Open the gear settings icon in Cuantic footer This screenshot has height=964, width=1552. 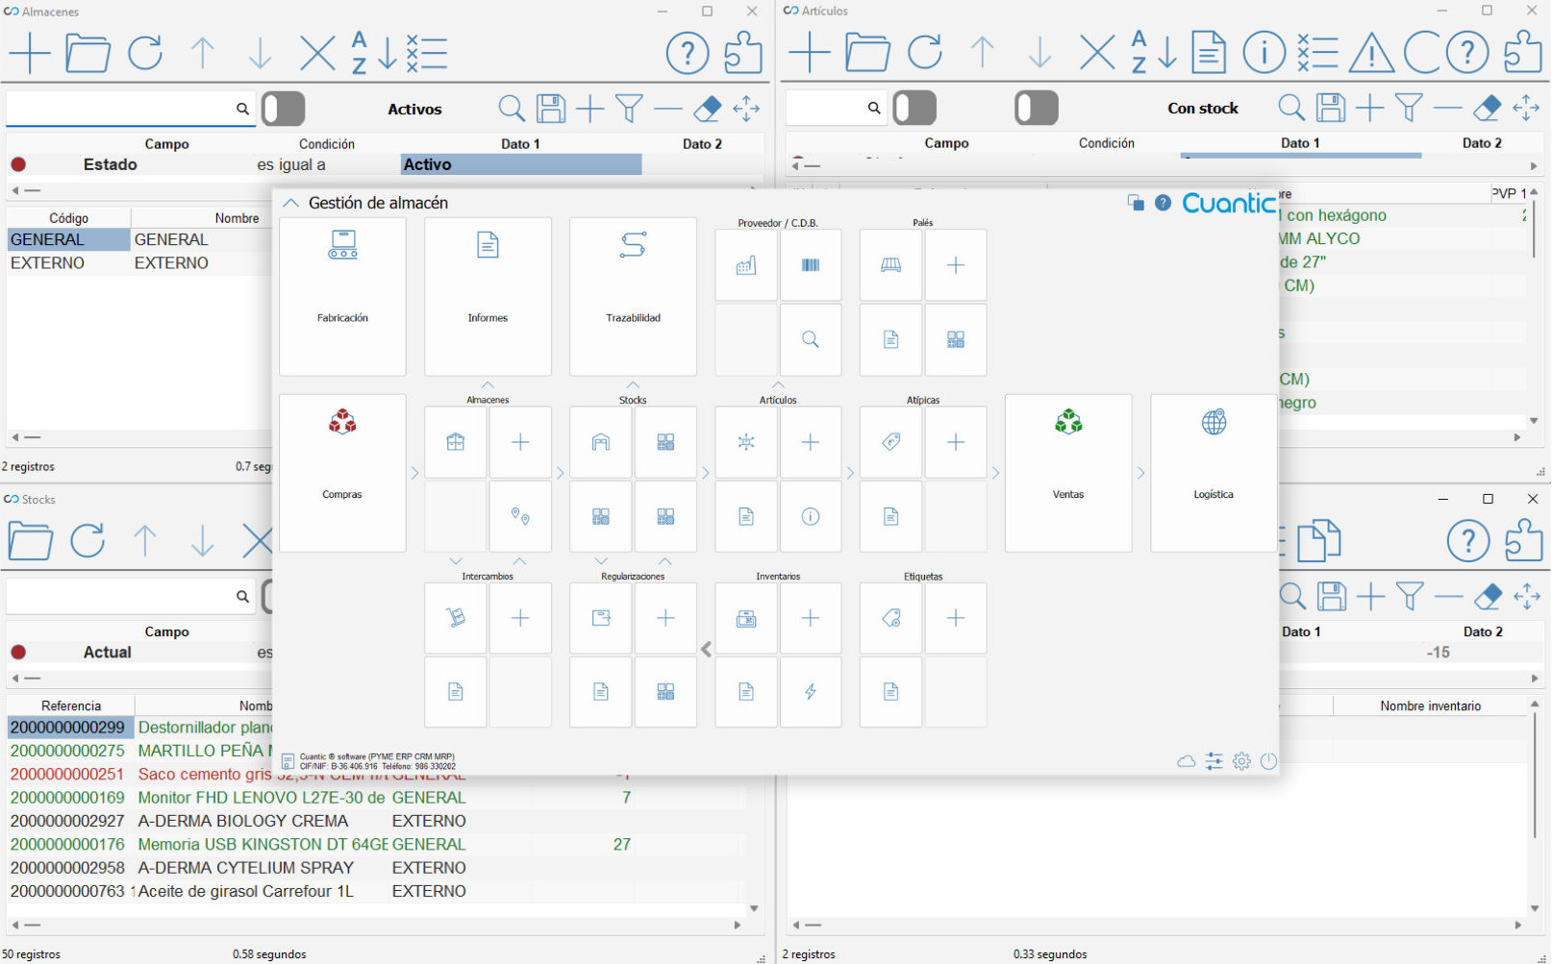pos(1241,761)
